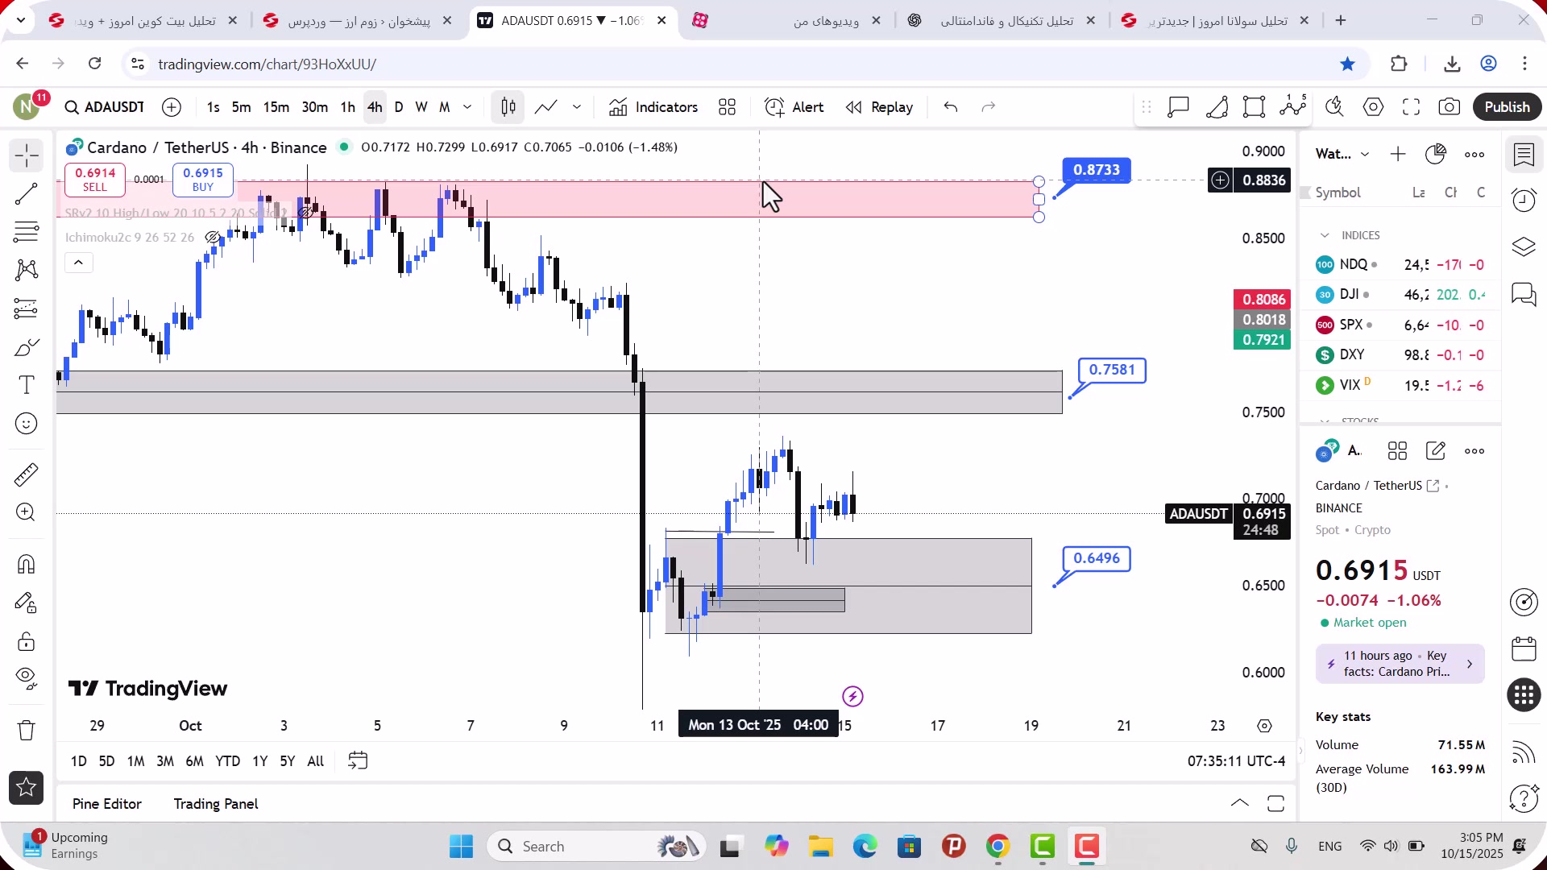Open watchlist advanced view icon

click(x=1436, y=154)
